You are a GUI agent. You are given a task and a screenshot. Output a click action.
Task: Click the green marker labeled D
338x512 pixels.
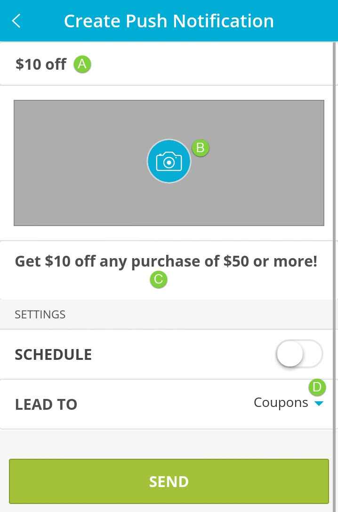click(x=317, y=388)
